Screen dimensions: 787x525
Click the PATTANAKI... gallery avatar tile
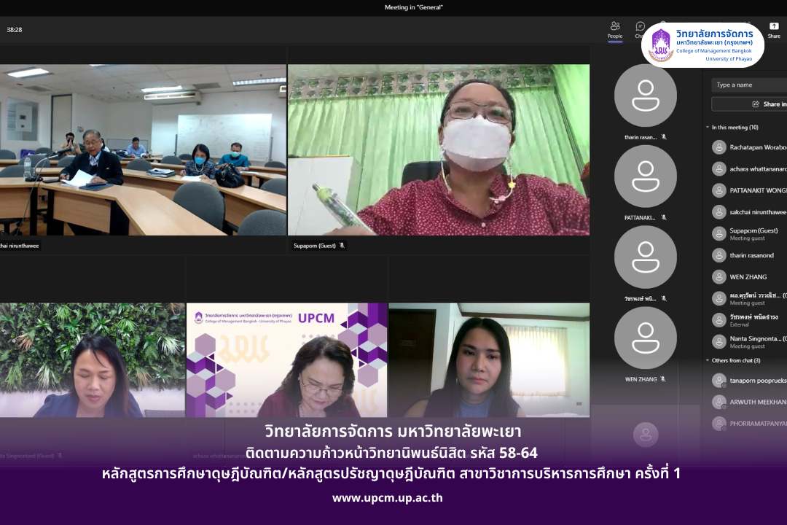[x=646, y=176]
